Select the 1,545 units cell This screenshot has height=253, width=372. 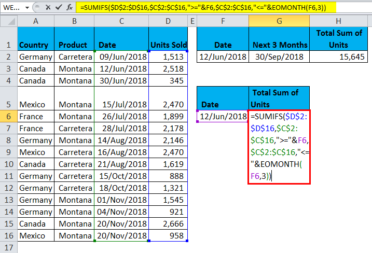tap(168, 200)
